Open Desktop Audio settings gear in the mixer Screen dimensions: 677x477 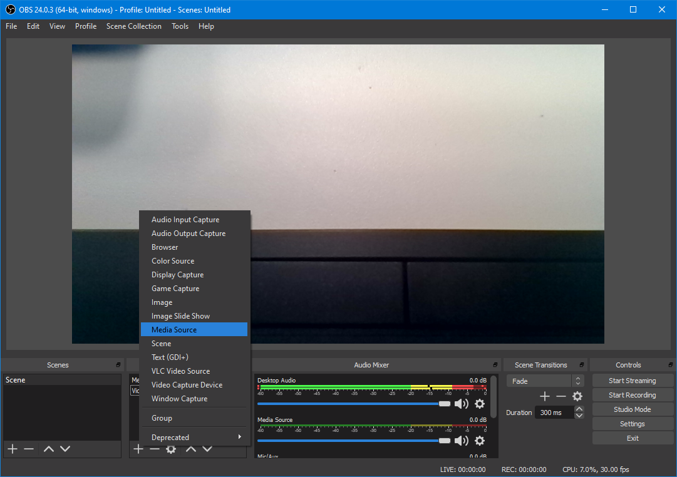(480, 404)
